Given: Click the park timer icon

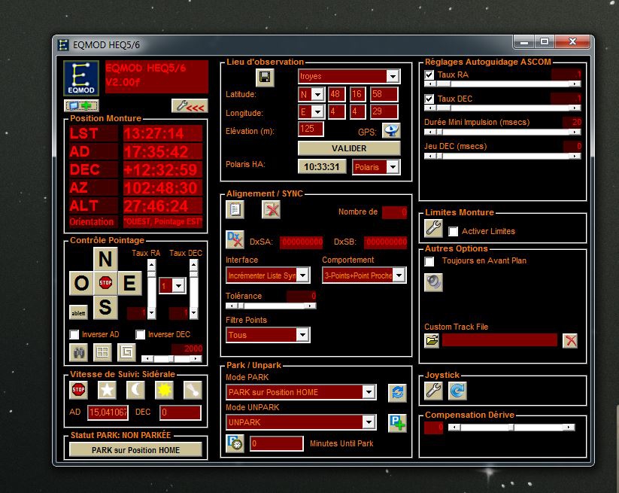Looking at the screenshot, I should tap(235, 443).
